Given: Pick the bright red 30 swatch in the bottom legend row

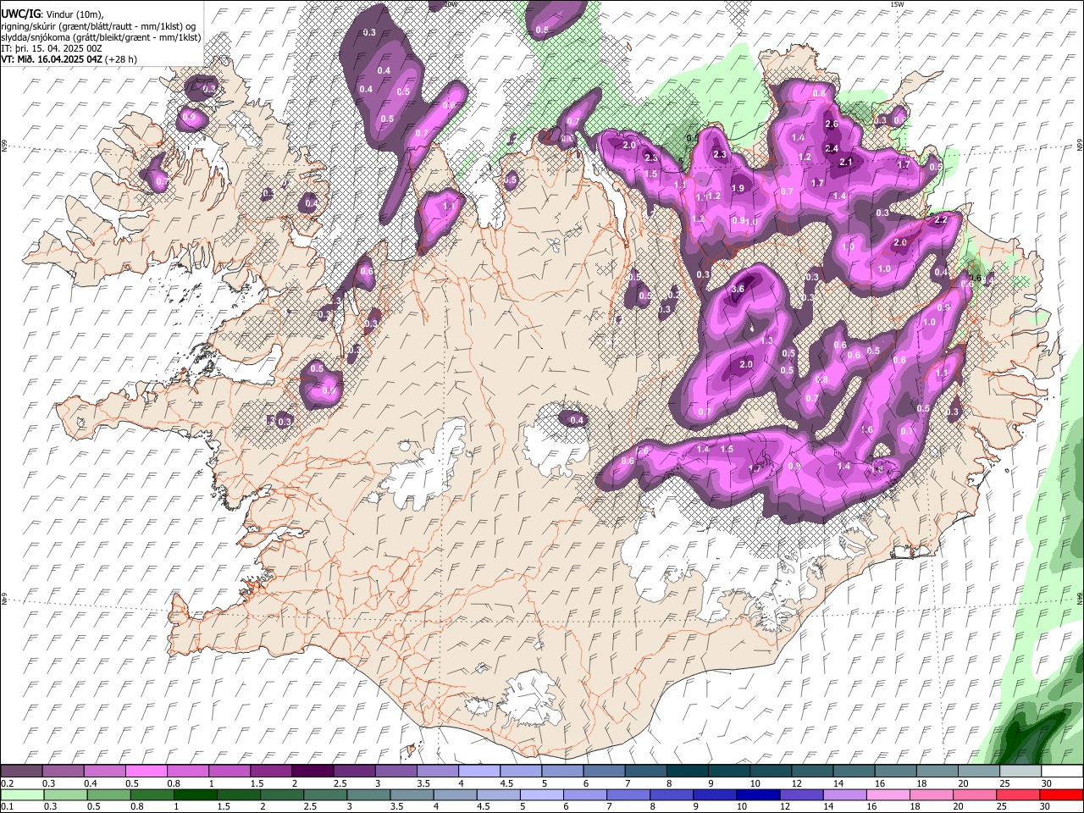Looking at the screenshot, I should tap(1061, 794).
